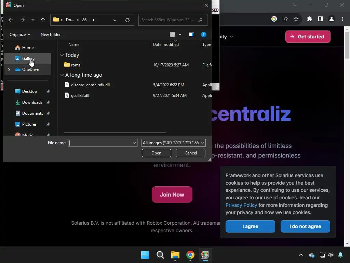Expand view options dropdown arrow

click(180, 35)
